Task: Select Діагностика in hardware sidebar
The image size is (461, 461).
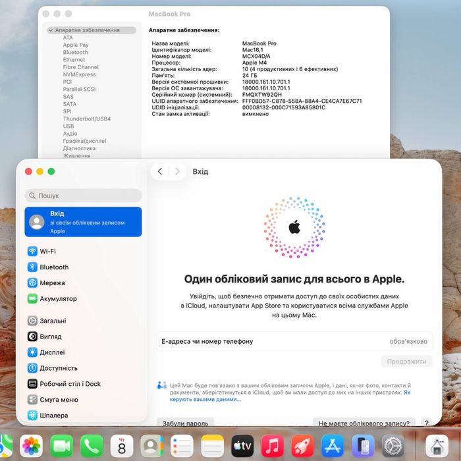Action: tap(79, 148)
